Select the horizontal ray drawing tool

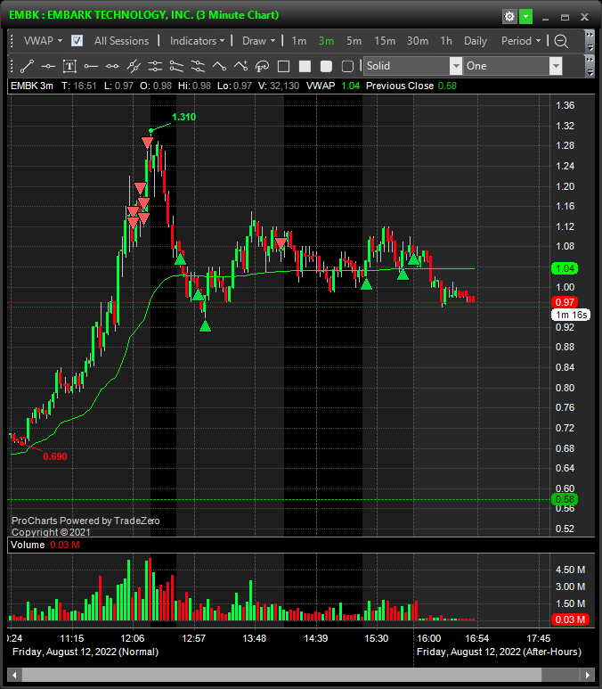pyautogui.click(x=91, y=66)
